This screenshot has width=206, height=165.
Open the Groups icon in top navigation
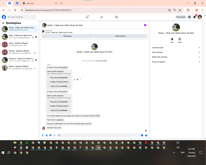(117, 17)
